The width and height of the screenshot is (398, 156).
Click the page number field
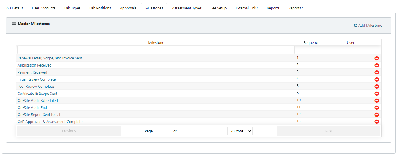coord(163,131)
